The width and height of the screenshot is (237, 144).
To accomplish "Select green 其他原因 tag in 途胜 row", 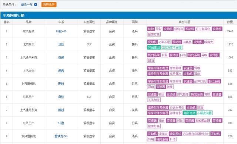I will tap(154, 48).
